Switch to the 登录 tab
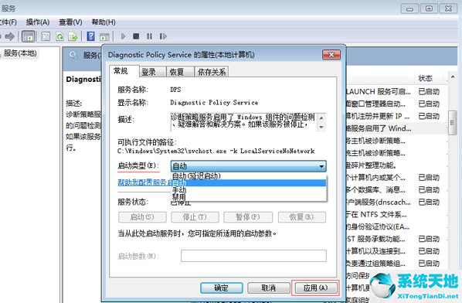Screen dimensions: 462x303 (x=152, y=72)
